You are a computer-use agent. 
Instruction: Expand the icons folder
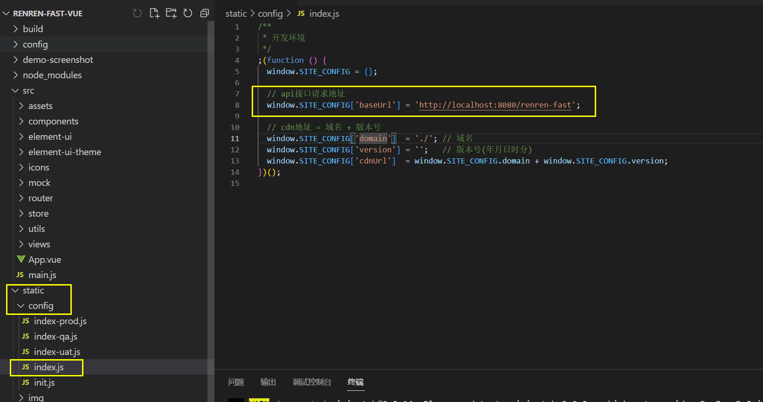[x=21, y=167]
